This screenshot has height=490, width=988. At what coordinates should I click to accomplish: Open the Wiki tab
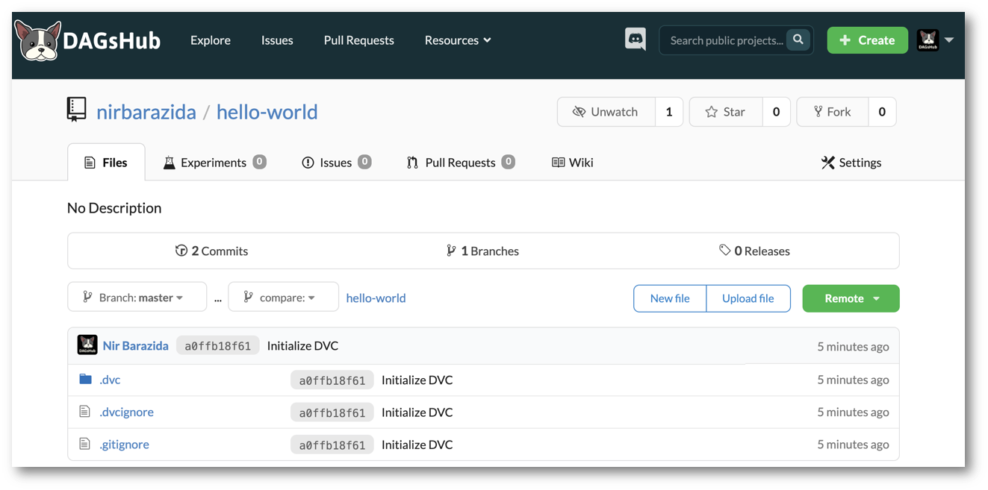pos(572,163)
